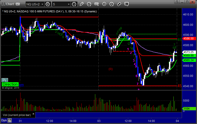
Task: Click the green 1104 volume marker
Action: click(189, 109)
